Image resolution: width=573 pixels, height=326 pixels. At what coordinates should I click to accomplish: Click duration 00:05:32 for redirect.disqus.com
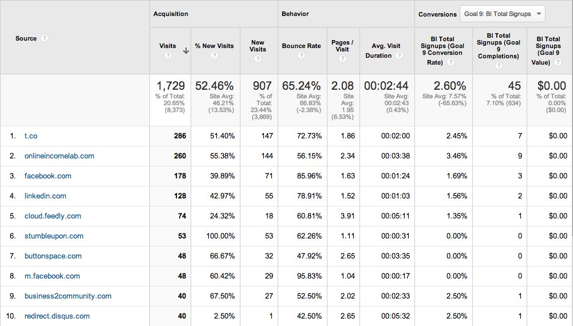[396, 316]
